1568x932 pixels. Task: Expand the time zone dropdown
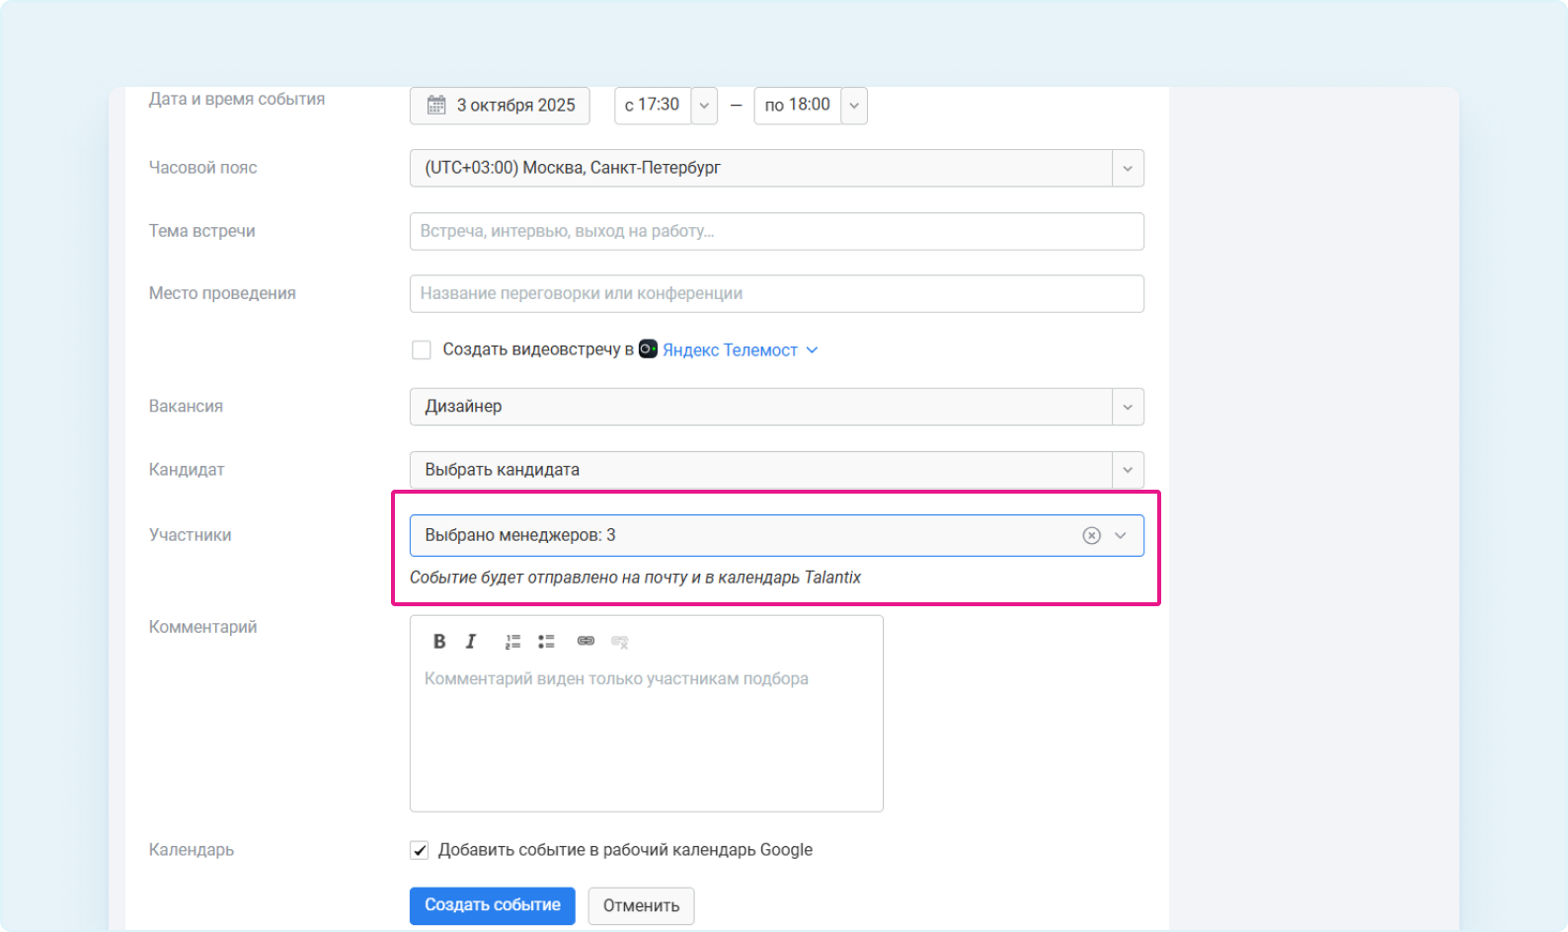point(1128,169)
